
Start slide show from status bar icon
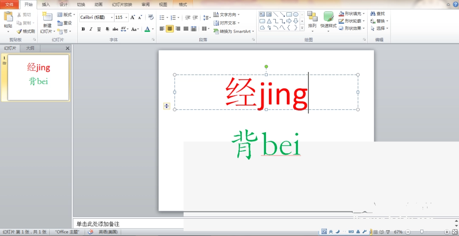pyautogui.click(x=388, y=232)
